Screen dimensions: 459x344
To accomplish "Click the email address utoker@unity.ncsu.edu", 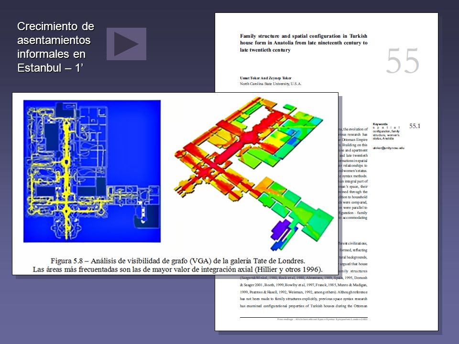I will [388, 148].
